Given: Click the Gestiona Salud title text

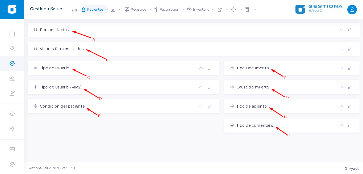Looking at the screenshot, I should [x=46, y=9].
